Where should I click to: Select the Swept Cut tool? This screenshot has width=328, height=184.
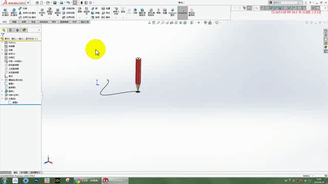pos(68,8)
